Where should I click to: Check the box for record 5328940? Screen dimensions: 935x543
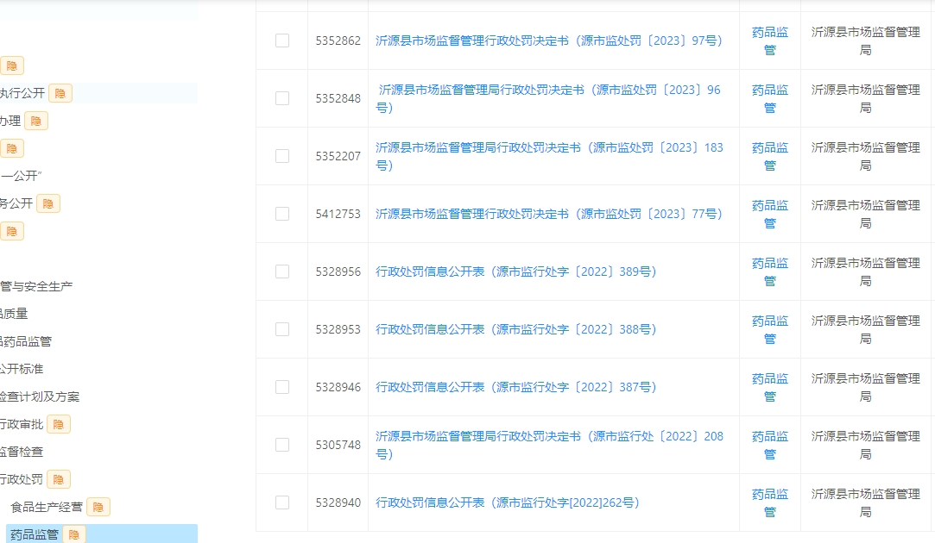coord(282,502)
